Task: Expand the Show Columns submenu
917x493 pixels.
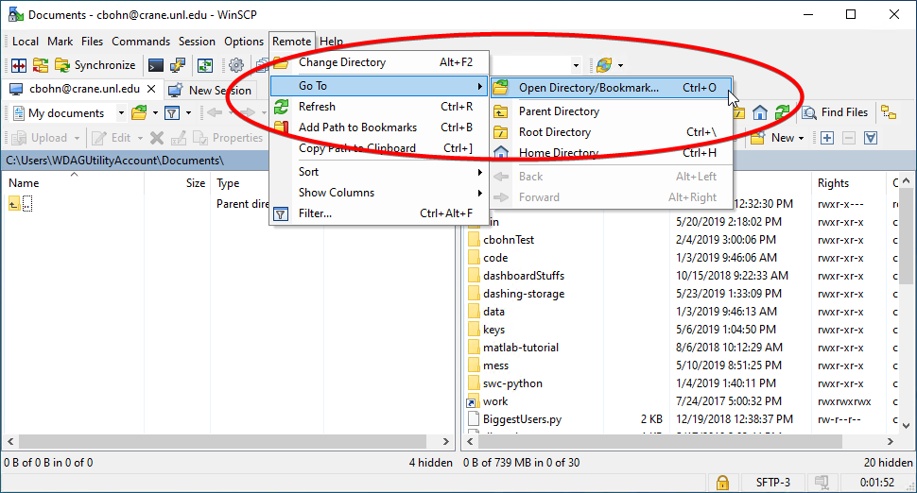Action: [x=379, y=192]
